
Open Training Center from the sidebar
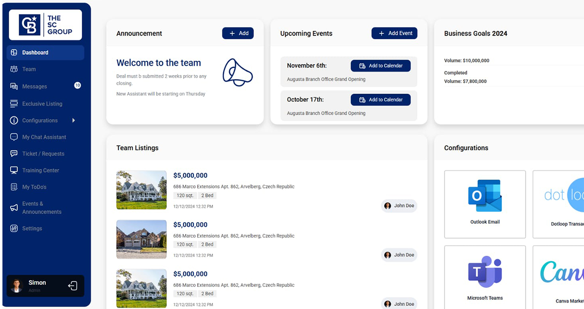[41, 170]
